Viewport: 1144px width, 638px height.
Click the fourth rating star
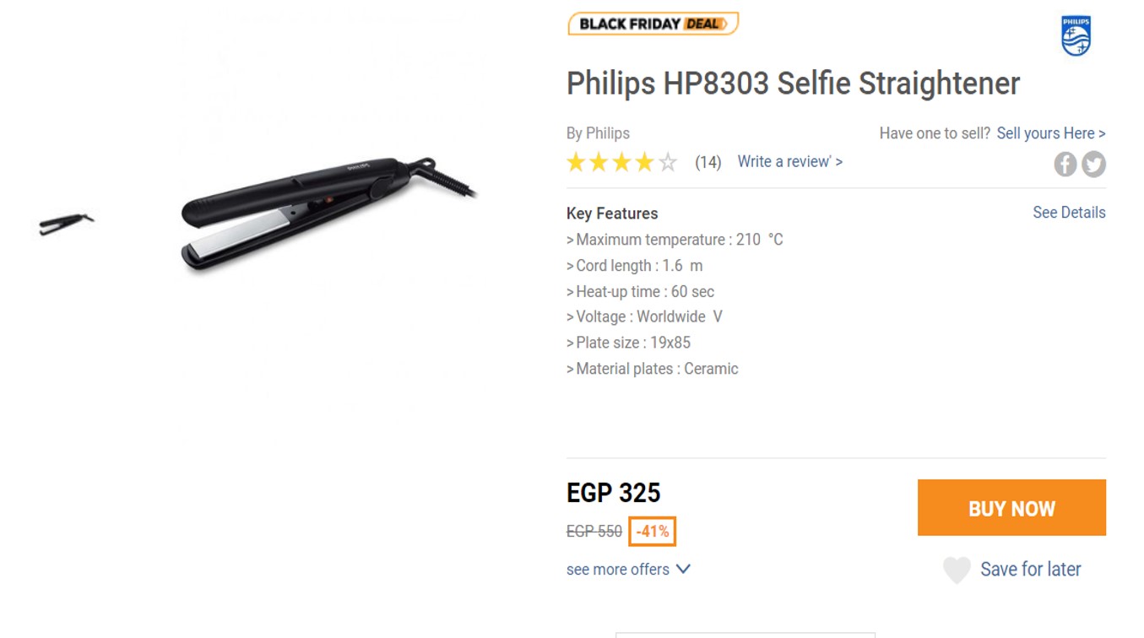click(644, 162)
